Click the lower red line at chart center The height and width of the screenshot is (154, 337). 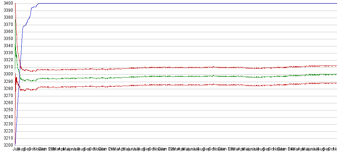point(177,85)
